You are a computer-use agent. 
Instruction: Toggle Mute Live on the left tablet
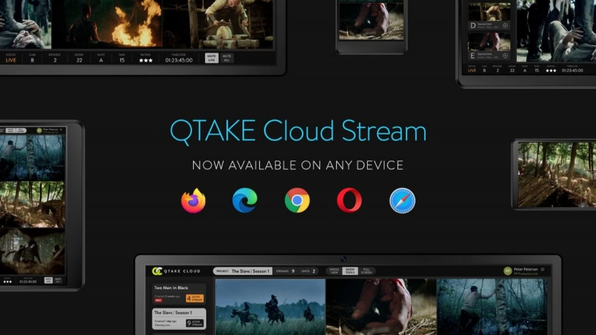click(x=48, y=281)
